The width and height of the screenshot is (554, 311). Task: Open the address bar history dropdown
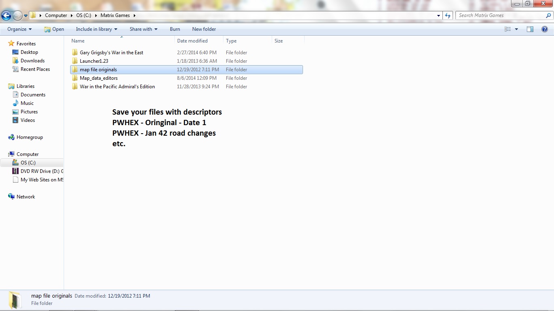pyautogui.click(x=439, y=15)
